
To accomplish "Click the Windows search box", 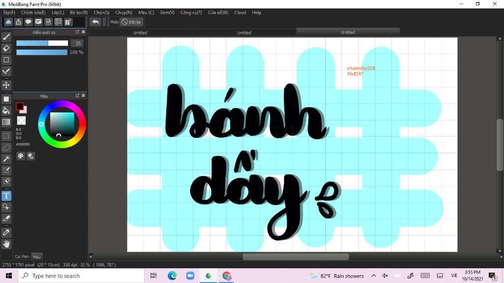I will click(x=81, y=276).
